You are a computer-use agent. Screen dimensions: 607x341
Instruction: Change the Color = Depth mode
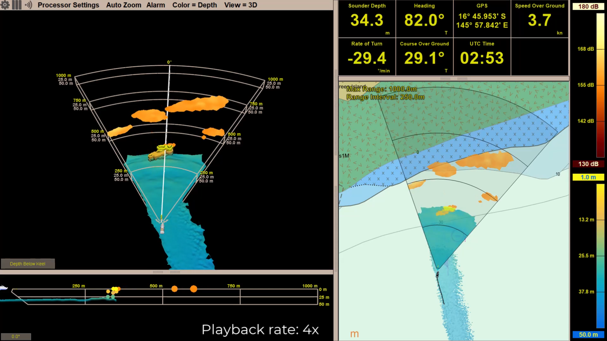coord(194,5)
